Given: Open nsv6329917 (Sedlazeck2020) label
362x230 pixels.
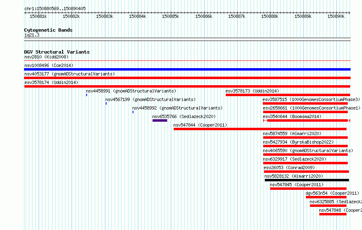Looking at the screenshot, I should click(294, 159).
